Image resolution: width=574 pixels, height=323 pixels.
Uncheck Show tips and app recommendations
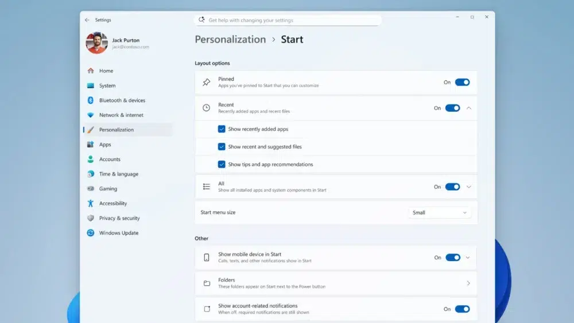point(222,164)
